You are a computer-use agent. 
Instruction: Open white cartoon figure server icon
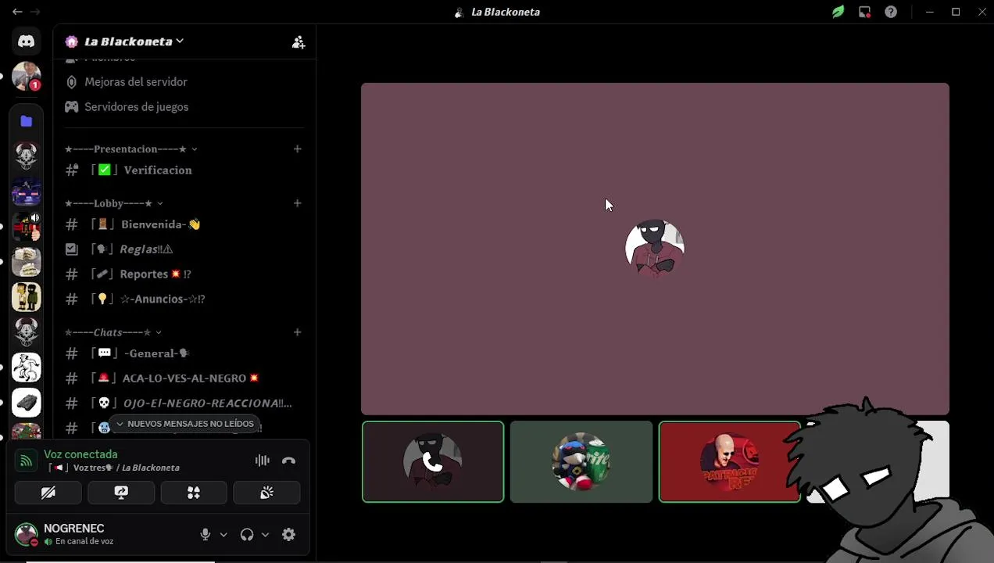[27, 368]
